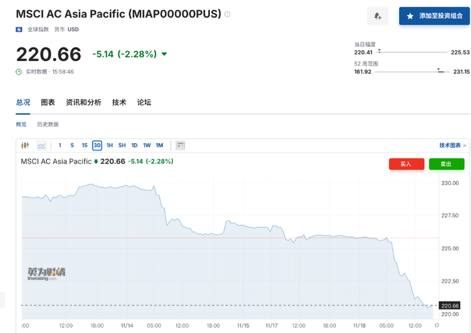Screen dimensions: 471x333
Task: Open the 历史数据 sub-tab
Action: pyautogui.click(x=48, y=124)
